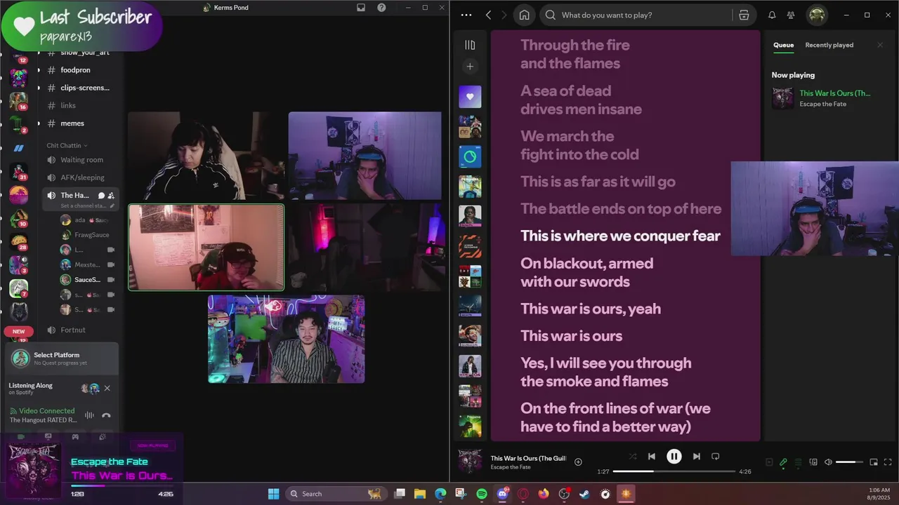Open Spotify notifications bell
The image size is (899, 505).
coord(772,15)
